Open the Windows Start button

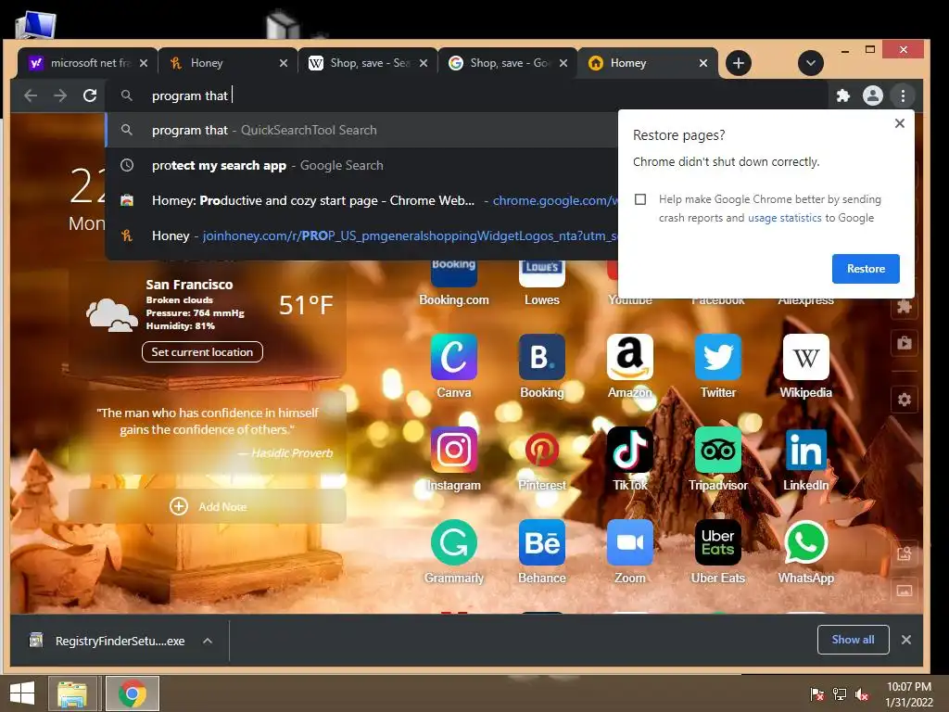(22, 693)
